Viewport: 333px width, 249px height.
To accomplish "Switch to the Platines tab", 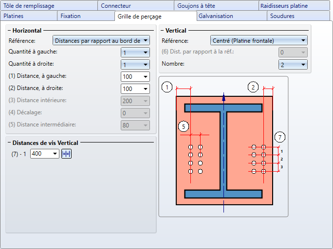I will click(x=29, y=16).
